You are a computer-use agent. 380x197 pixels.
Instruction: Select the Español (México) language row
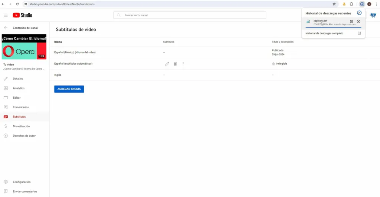tap(215, 52)
